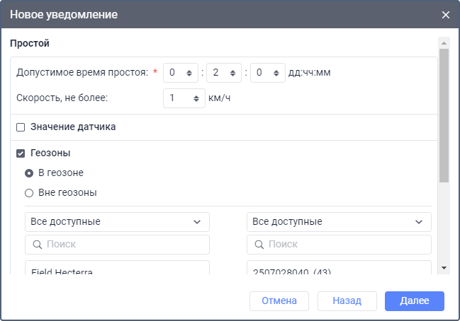
Task: Open the left 'Все доступные' dropdown
Action: pos(117,222)
